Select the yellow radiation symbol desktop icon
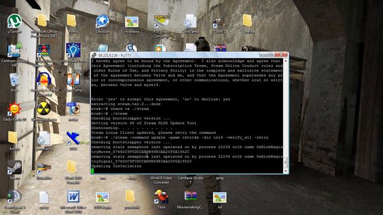This screenshot has width=383, height=215. (44, 109)
